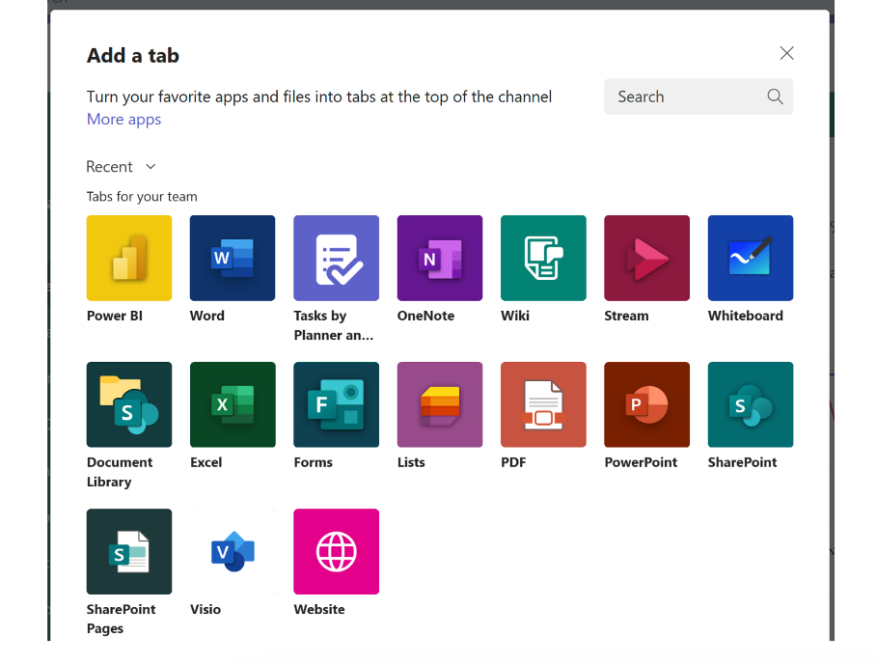Add the Power BI app tile

click(x=129, y=259)
